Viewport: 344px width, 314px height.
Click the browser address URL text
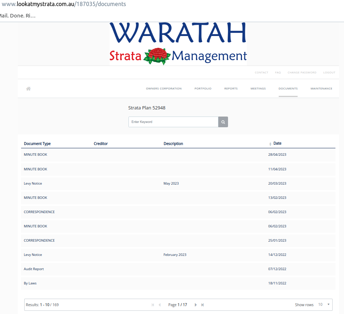[64, 4]
